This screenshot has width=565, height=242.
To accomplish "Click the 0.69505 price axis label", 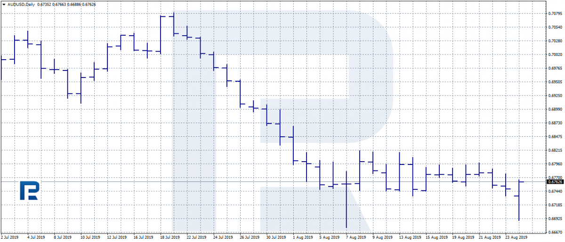I will 555,81.
